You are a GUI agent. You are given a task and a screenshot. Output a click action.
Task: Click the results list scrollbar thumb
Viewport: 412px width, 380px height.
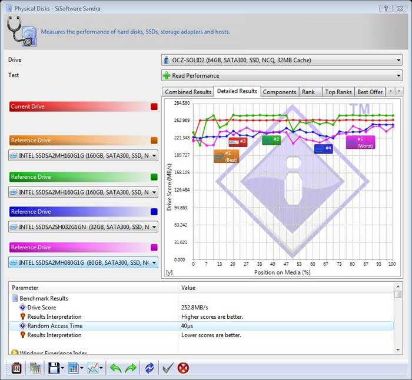coord(398,294)
